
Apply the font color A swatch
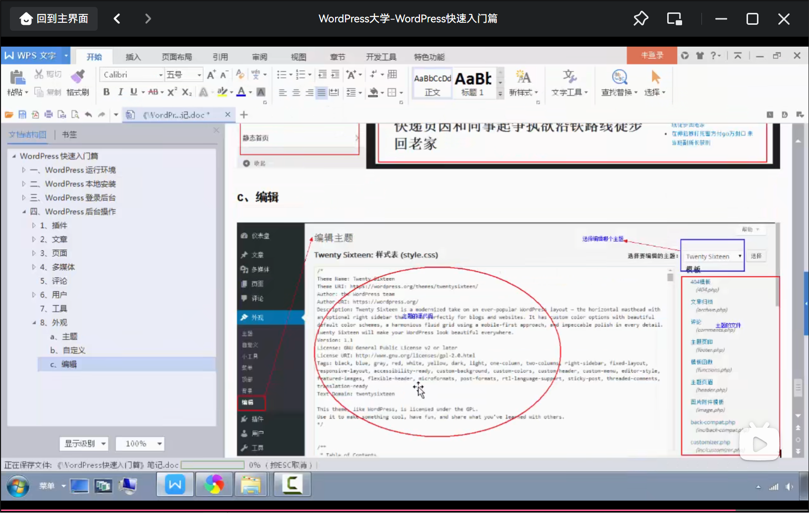(x=241, y=92)
